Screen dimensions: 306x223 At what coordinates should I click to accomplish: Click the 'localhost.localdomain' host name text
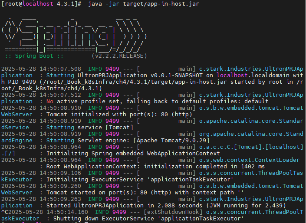tap(253, 75)
